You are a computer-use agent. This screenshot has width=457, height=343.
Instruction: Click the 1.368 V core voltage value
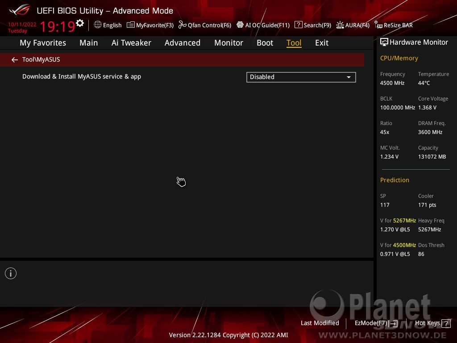[427, 107]
